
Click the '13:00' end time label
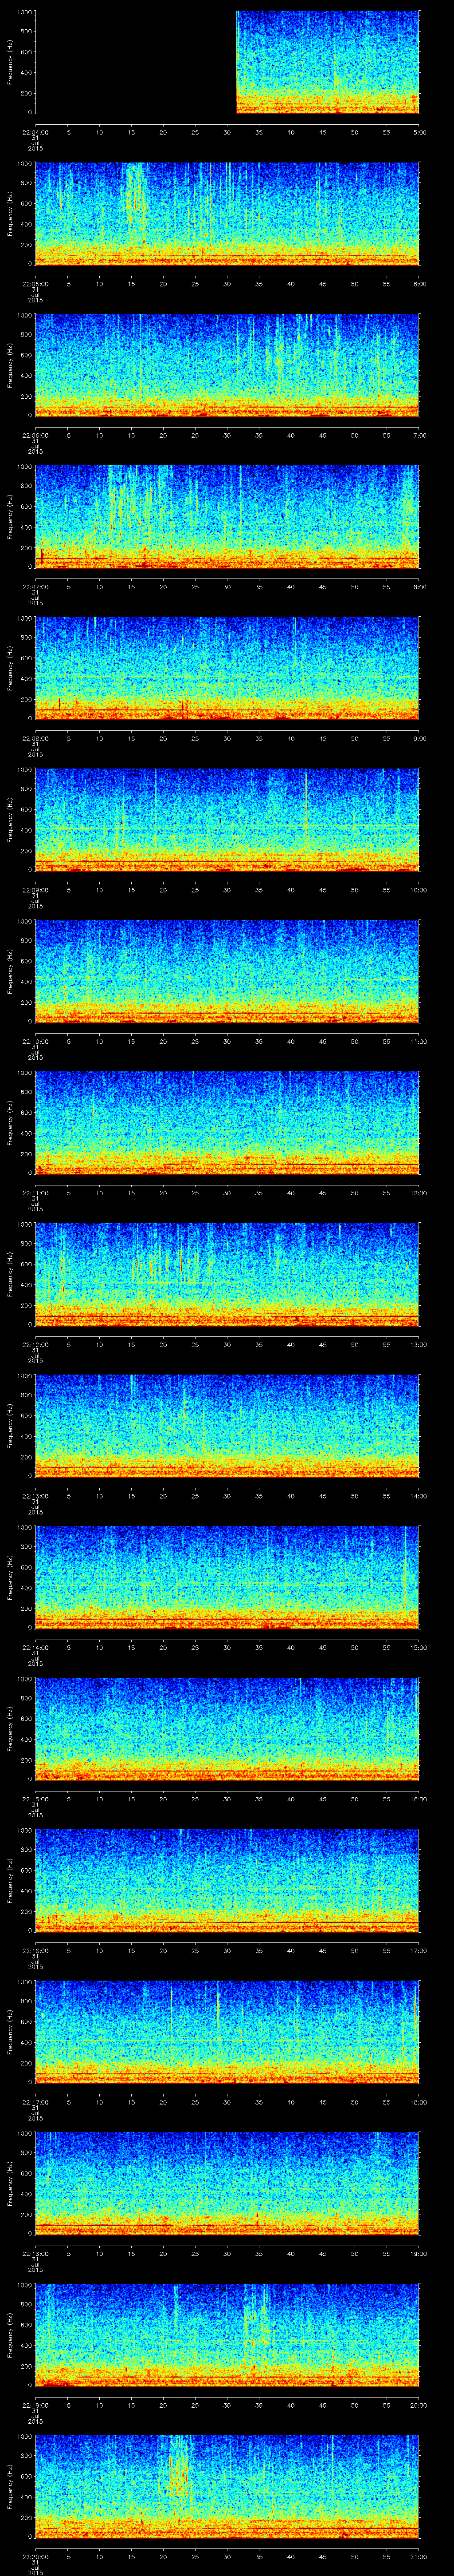(418, 1344)
